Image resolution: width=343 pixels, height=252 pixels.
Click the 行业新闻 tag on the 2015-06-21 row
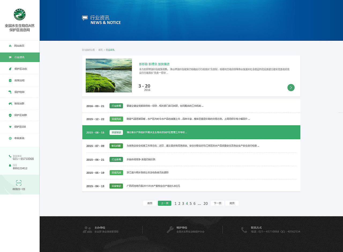116,160
